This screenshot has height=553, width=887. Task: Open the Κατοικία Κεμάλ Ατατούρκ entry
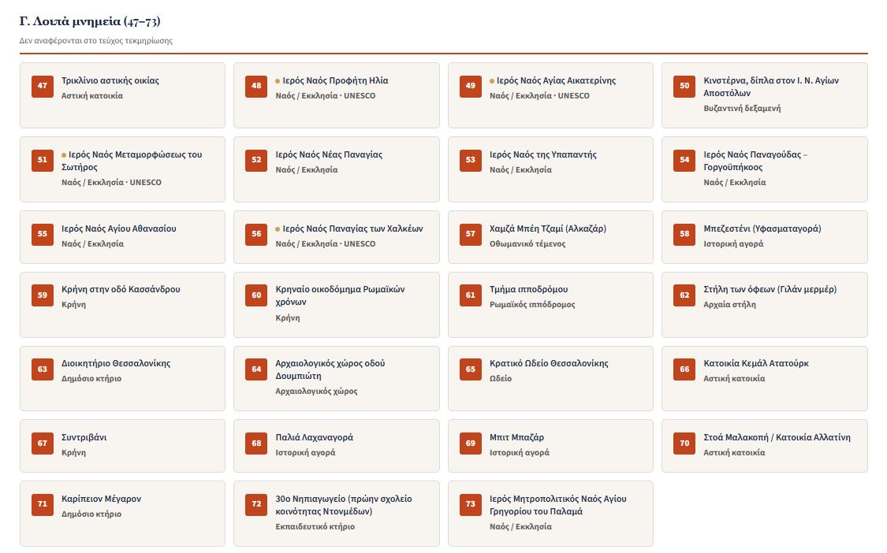(765, 378)
